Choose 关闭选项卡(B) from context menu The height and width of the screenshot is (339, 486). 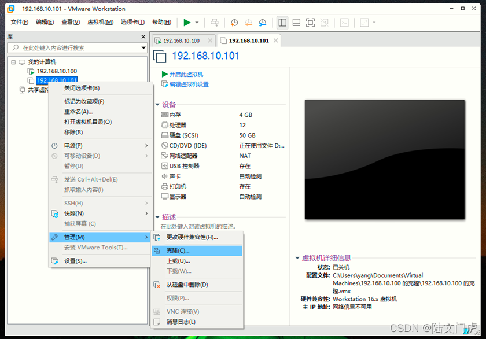pos(101,88)
